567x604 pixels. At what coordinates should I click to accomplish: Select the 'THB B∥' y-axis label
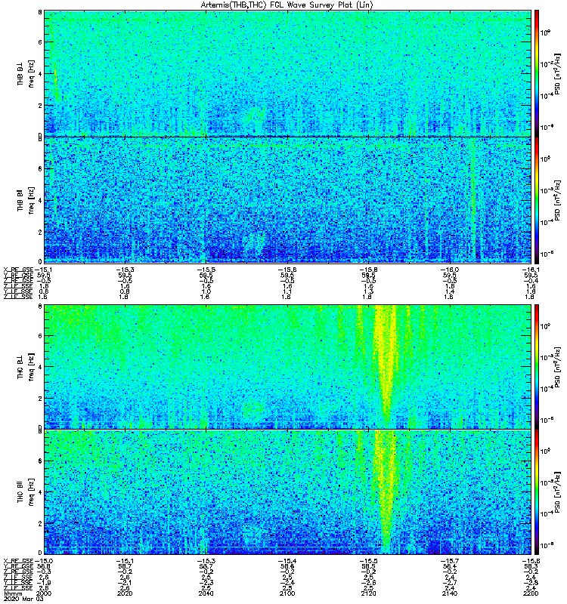pos(20,200)
